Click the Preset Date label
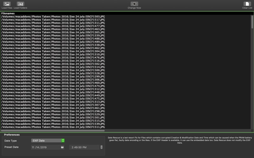The image size is (254, 158). click(11, 147)
